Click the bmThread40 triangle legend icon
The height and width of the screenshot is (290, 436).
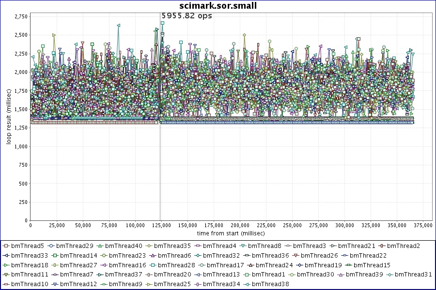coord(100,246)
